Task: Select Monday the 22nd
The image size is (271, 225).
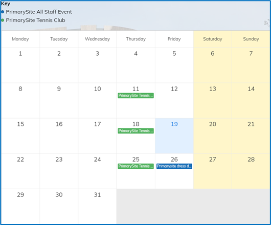Action: [x=20, y=171]
